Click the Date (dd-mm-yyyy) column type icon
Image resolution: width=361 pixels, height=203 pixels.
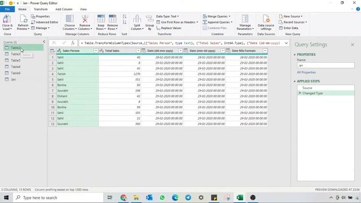tap(144, 51)
